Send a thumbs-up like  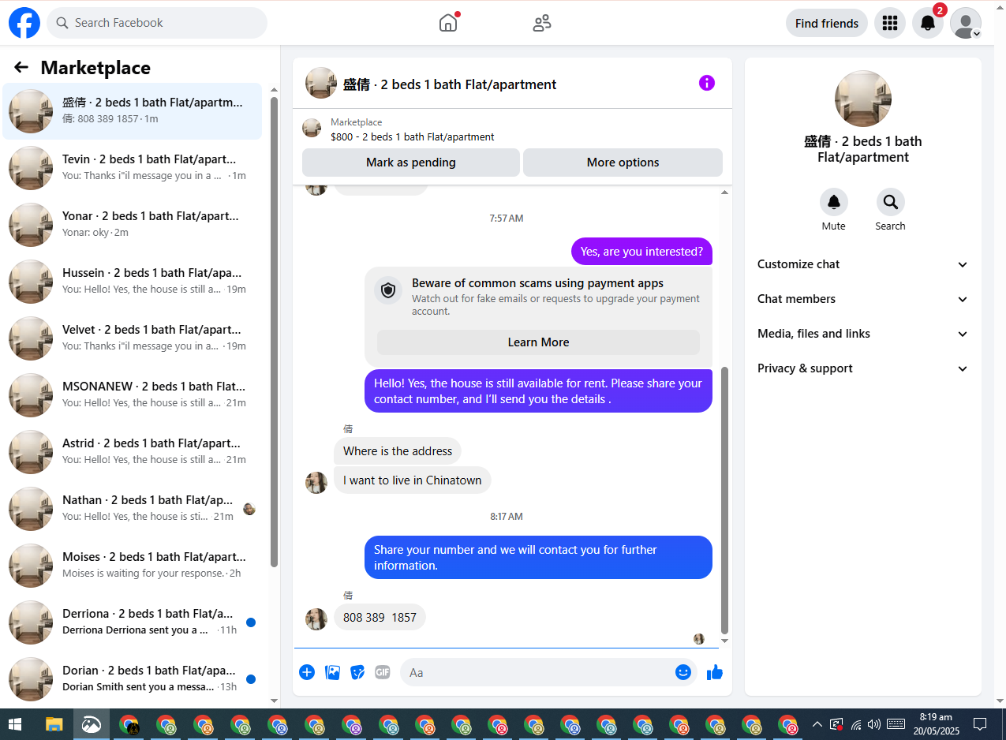pyautogui.click(x=715, y=672)
